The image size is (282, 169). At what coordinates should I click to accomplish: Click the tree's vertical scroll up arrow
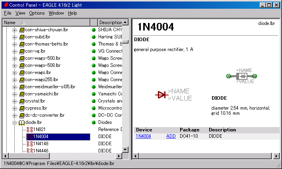tap(125, 22)
